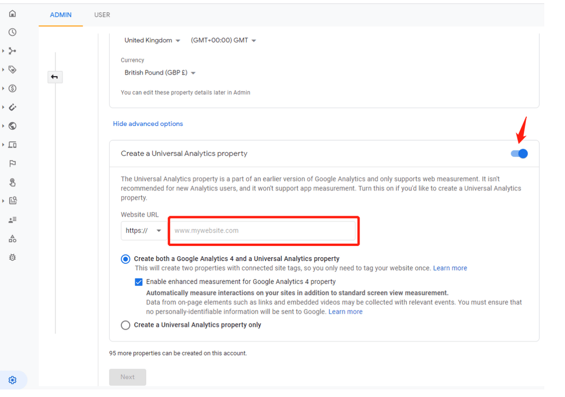Expand the devices sidebar item arrow
The width and height of the screenshot is (565, 397).
click(x=3, y=145)
